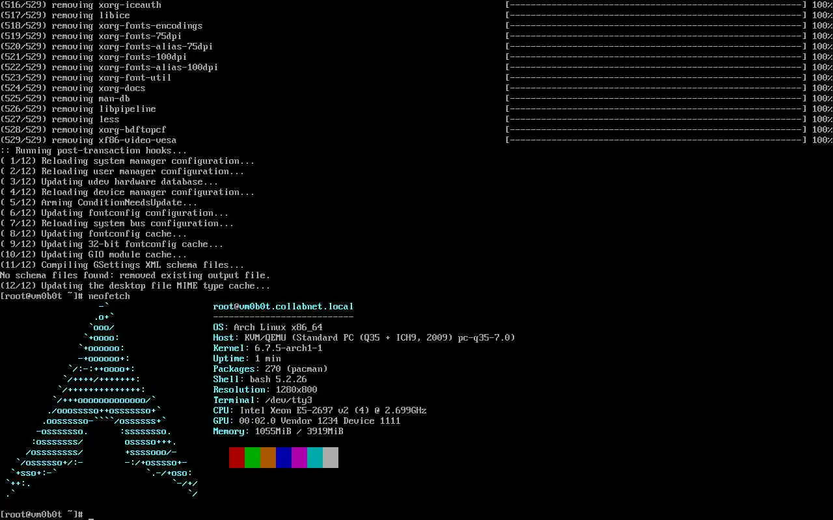Click 'Reloading system bus configuration...' line
Image resolution: width=833 pixels, height=520 pixels.
117,224
